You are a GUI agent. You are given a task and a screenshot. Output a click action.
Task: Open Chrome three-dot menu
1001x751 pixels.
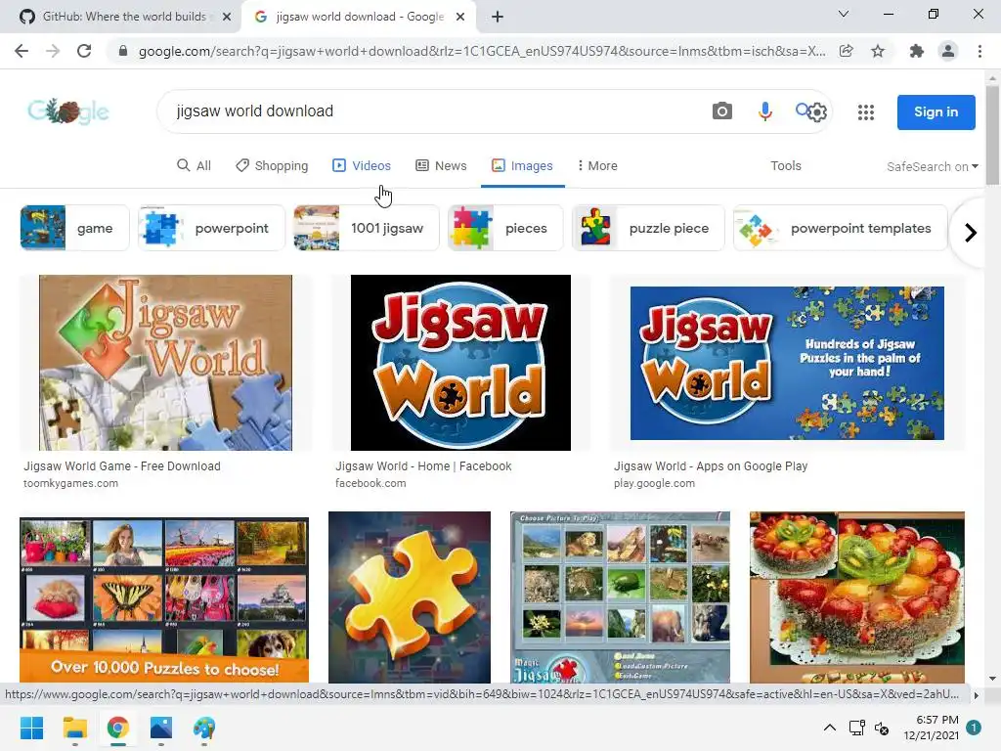979,51
